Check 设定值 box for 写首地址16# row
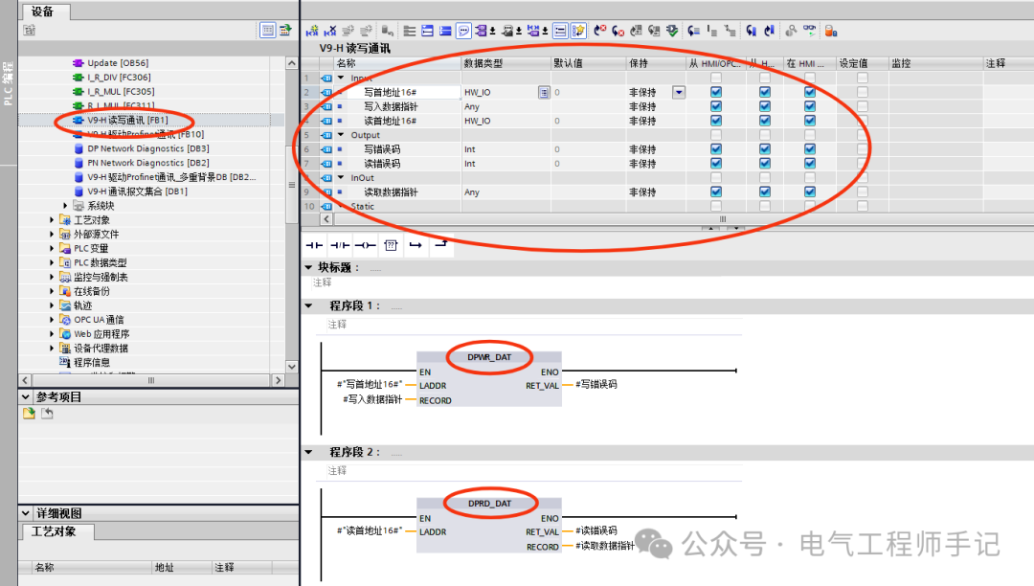1034x586 pixels. tap(863, 92)
